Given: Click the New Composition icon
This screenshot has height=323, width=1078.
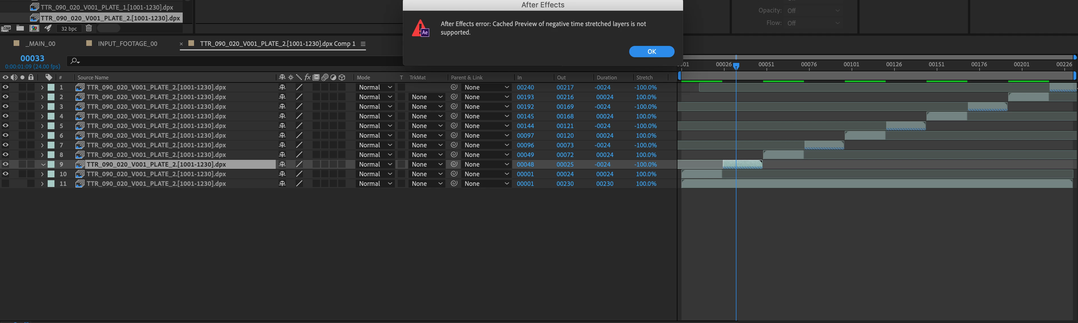Looking at the screenshot, I should coord(34,28).
